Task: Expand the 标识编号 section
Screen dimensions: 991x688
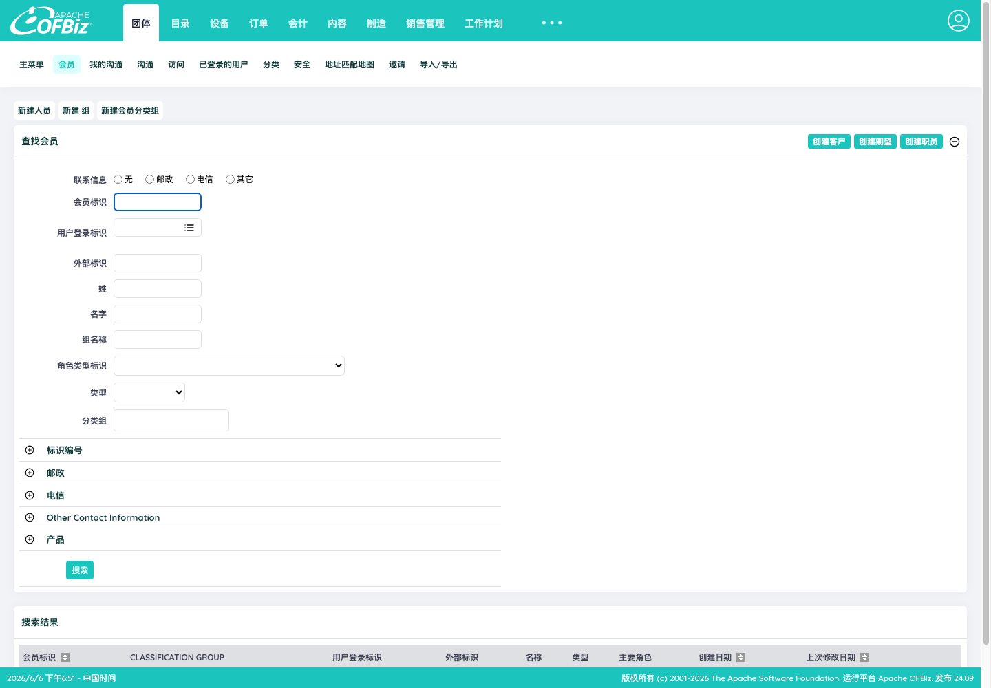Action: coord(30,450)
